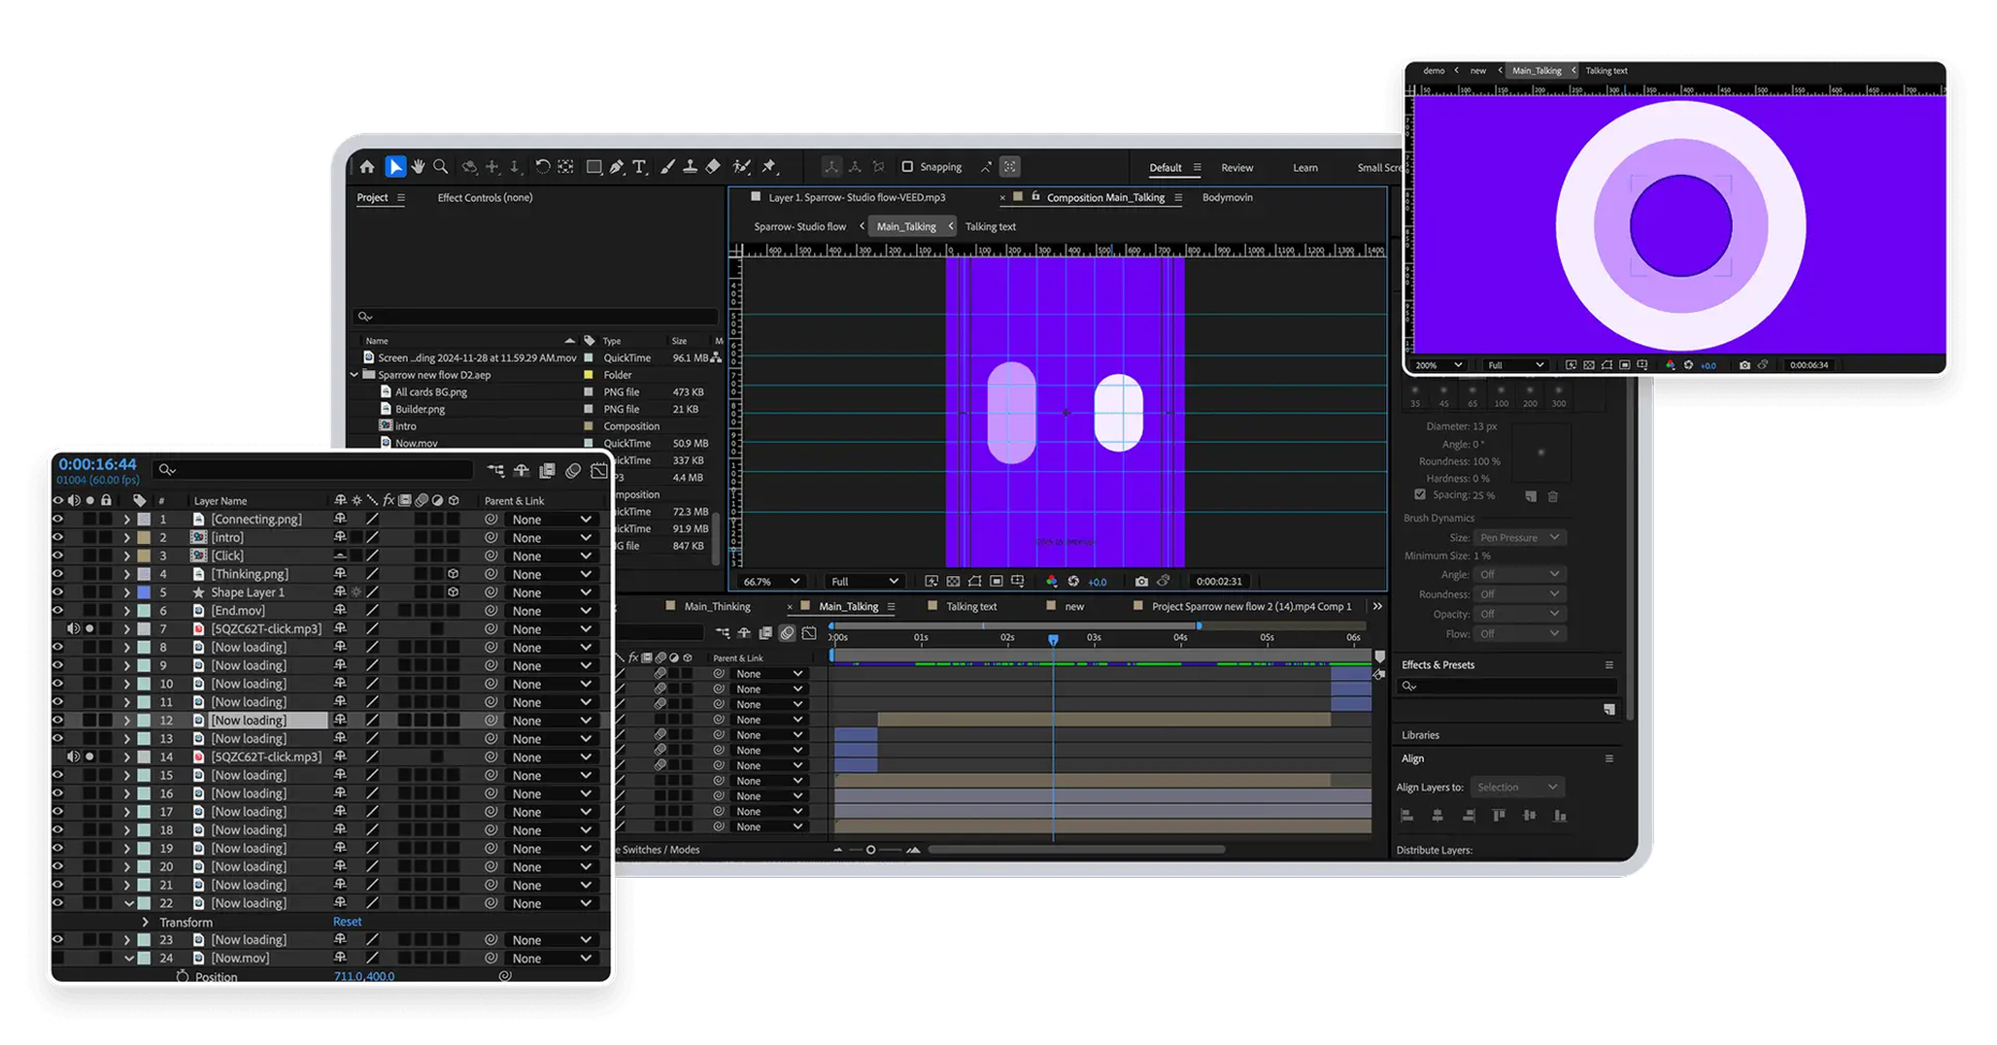Viewport: 1997px width, 1045px height.
Task: Select the Type (T) tool
Action: tap(639, 167)
